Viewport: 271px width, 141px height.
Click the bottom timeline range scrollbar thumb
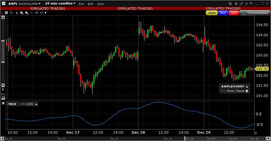click(225, 138)
